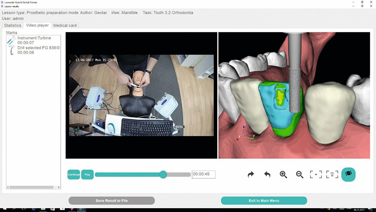Select the 'Drill selected:FG 836/0' mark
This screenshot has height=212, width=376.
coord(39,48)
